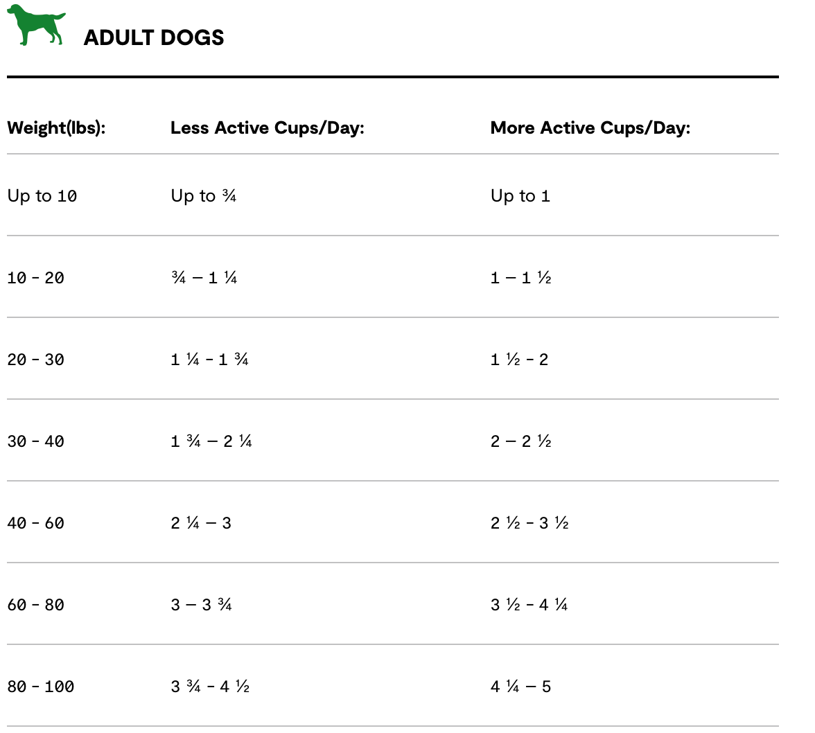Select the '30 - 40' weight row label
The image size is (815, 733).
pyautogui.click(x=35, y=441)
